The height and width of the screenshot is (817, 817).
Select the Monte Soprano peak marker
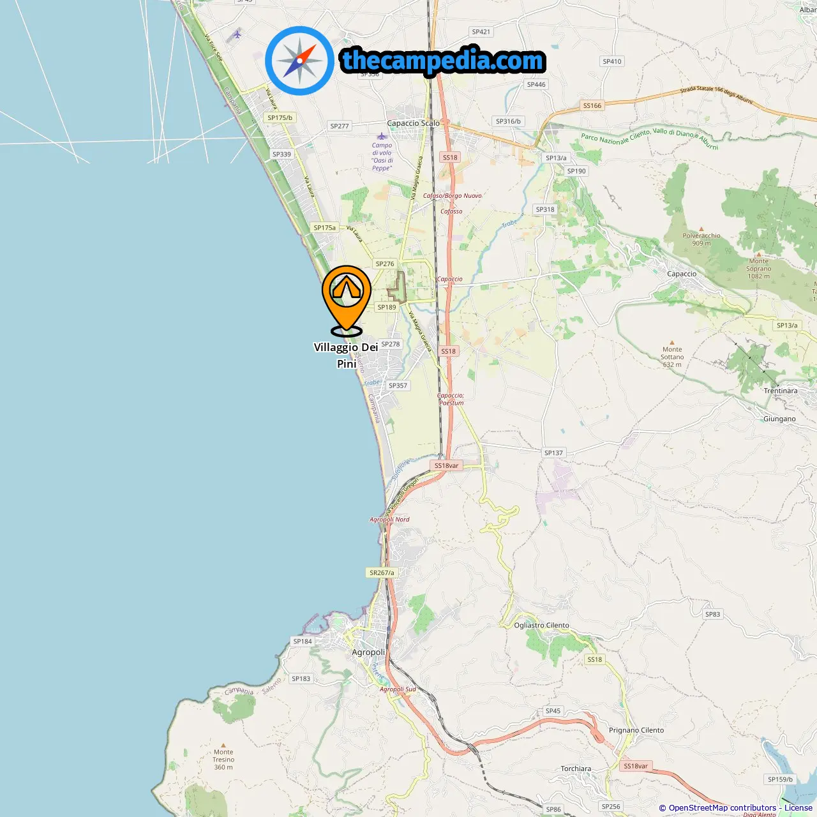[759, 254]
